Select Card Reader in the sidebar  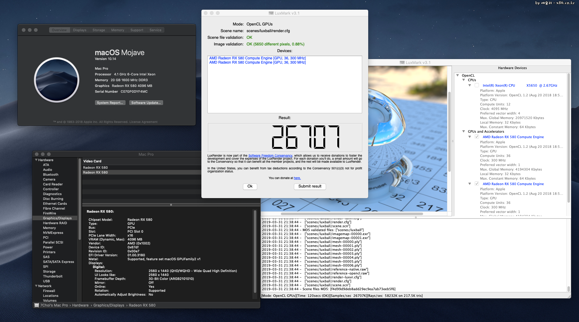pos(53,184)
